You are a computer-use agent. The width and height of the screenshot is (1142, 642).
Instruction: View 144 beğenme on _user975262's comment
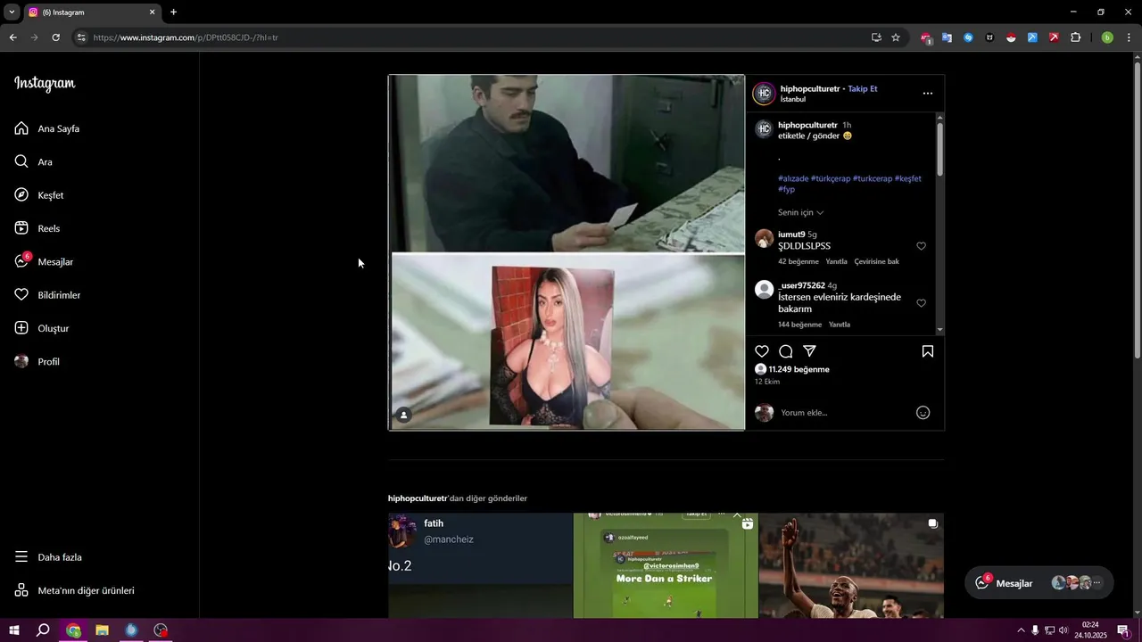(x=800, y=325)
